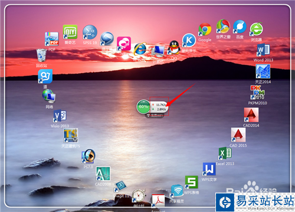The height and width of the screenshot is (212, 295).
Task: Launch the QQ penguin shortcut
Action: point(174,48)
